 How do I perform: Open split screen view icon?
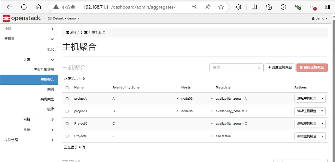coord(254,7)
